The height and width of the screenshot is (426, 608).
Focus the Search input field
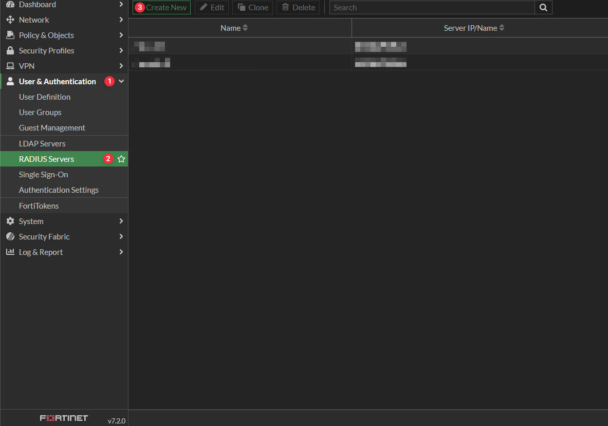pyautogui.click(x=432, y=8)
